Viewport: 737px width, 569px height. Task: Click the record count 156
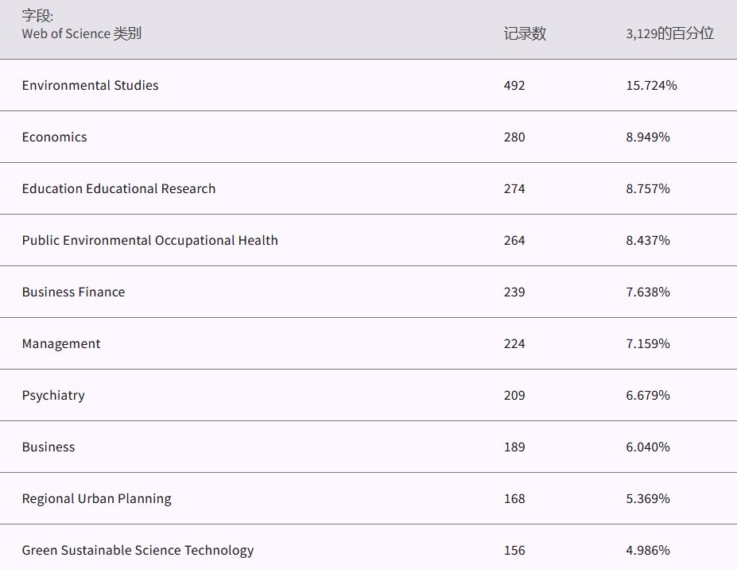tap(514, 551)
